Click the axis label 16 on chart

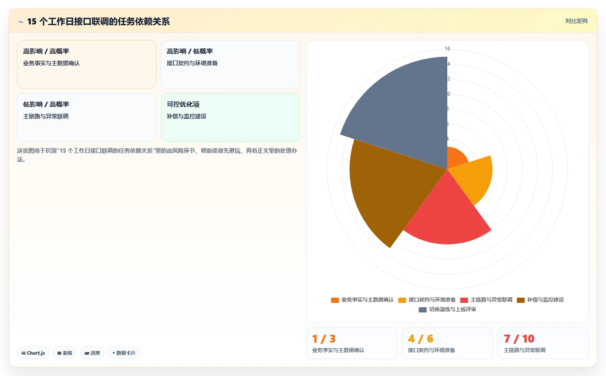(x=447, y=49)
